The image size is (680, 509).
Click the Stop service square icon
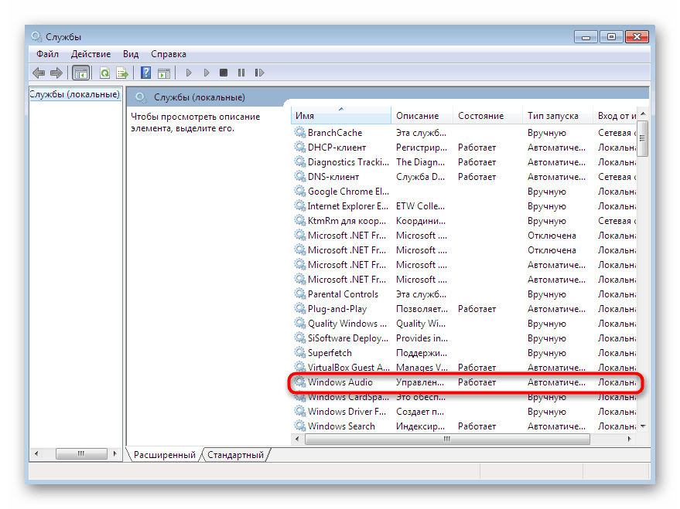coord(224,73)
